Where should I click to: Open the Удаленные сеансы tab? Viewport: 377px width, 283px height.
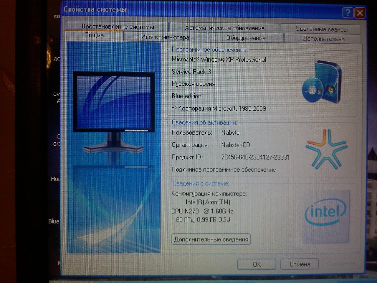(x=321, y=29)
